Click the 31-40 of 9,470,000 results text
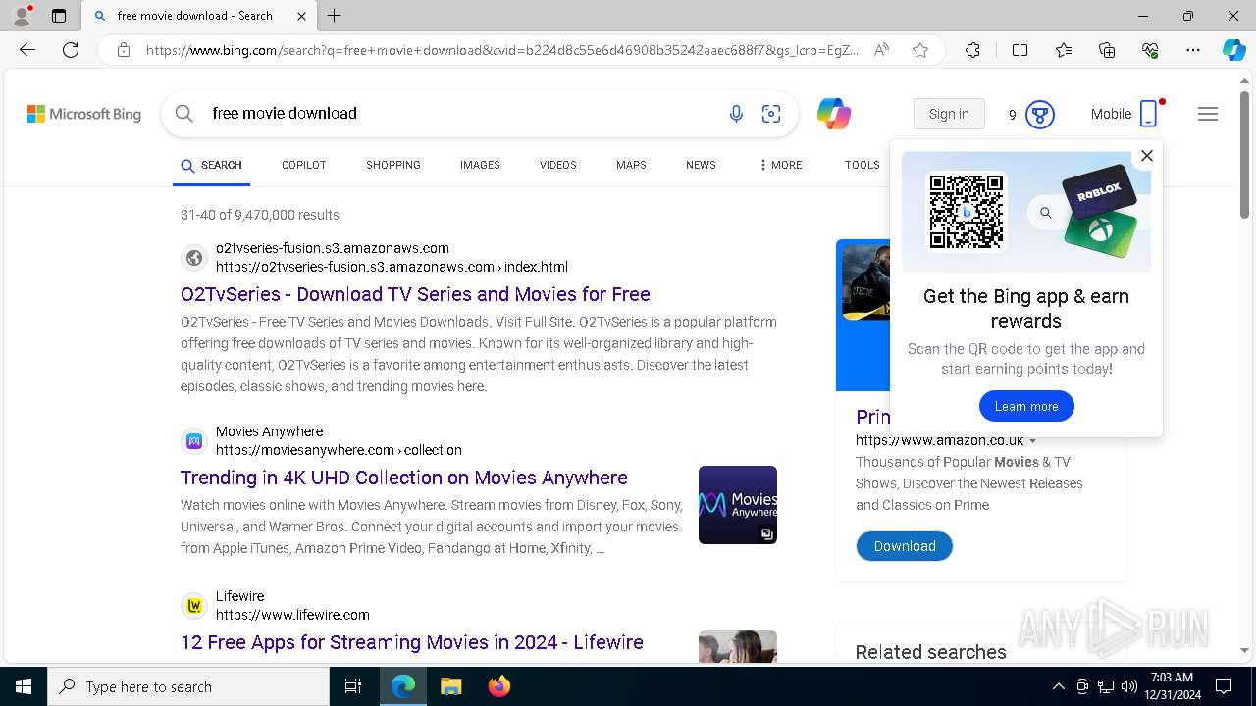Image resolution: width=1256 pixels, height=706 pixels. tap(260, 215)
